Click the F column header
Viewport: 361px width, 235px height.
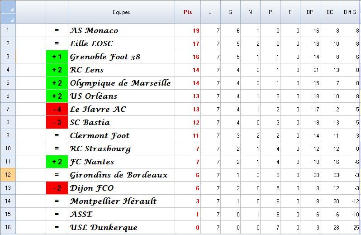tap(290, 12)
